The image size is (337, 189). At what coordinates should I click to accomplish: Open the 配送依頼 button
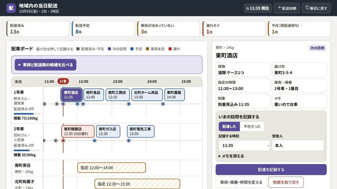(287, 8)
